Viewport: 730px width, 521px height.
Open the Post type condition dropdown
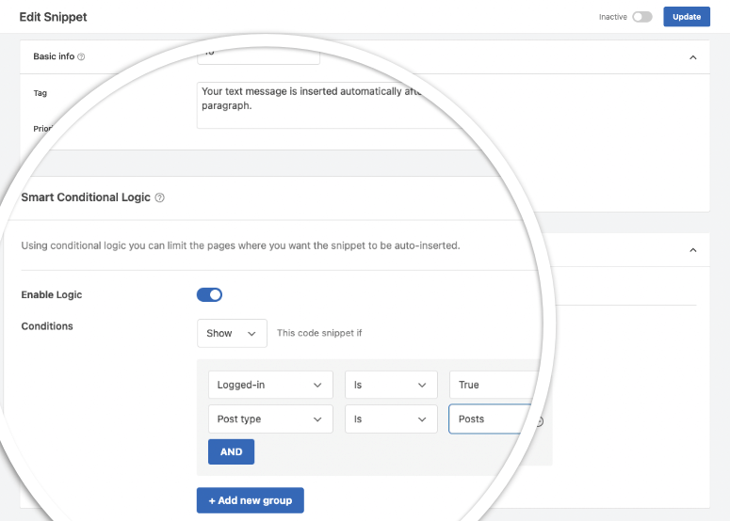coord(270,418)
